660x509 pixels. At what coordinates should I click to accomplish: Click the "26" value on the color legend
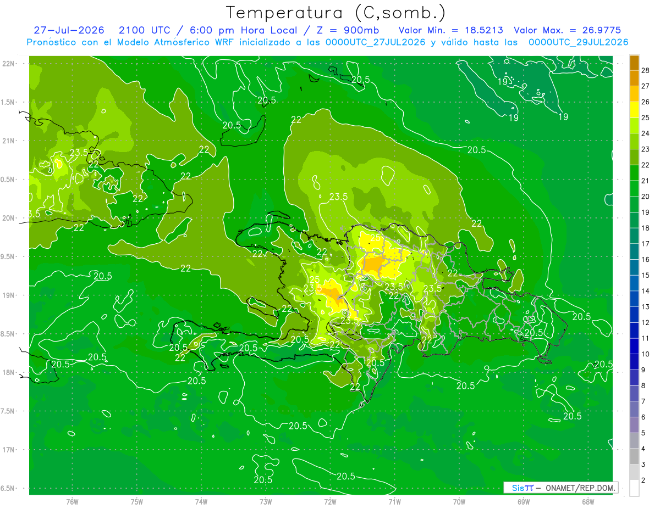click(x=646, y=102)
